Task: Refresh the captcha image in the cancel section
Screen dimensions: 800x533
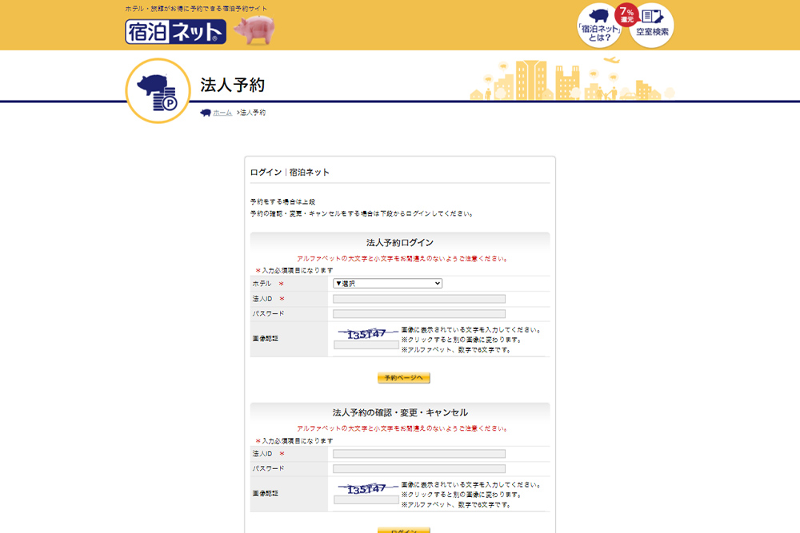Action: coord(366,487)
